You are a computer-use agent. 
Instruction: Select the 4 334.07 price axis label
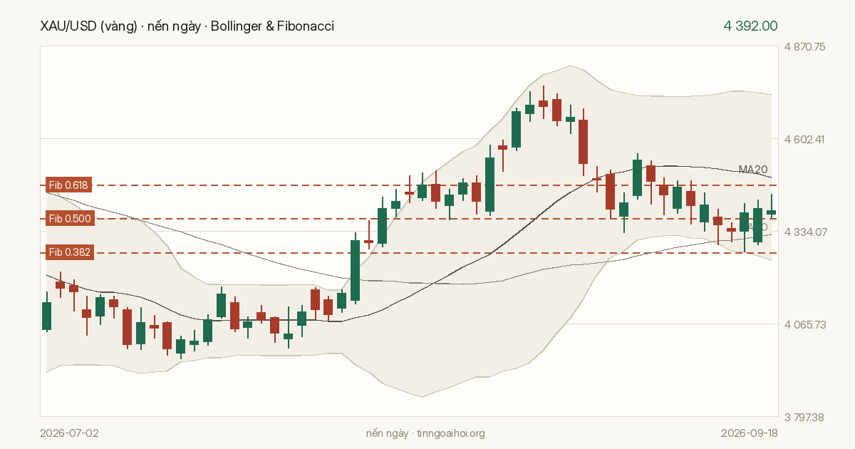tap(804, 232)
